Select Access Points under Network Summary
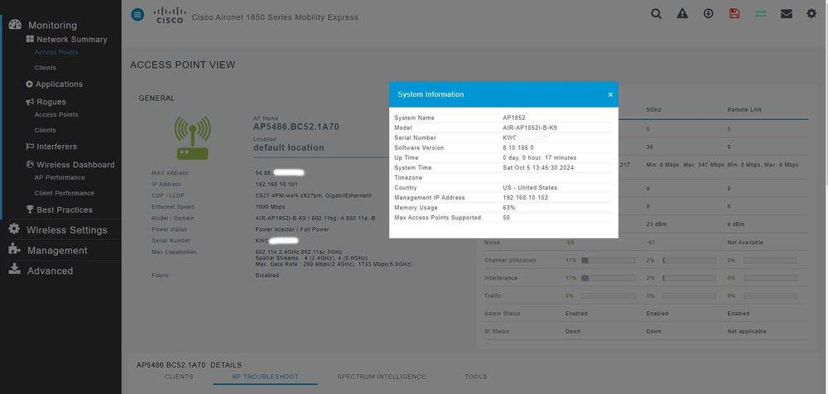The image size is (828, 394). [x=56, y=52]
